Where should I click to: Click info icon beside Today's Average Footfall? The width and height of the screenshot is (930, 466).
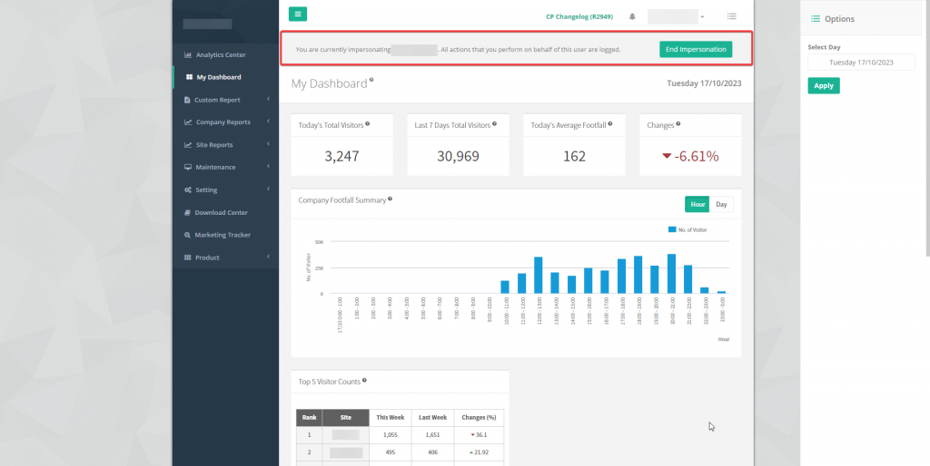(x=609, y=123)
